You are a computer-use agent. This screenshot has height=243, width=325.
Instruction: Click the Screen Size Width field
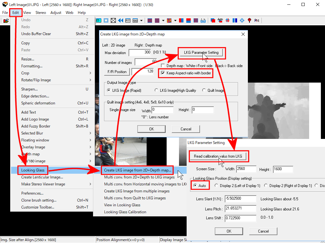246,169
